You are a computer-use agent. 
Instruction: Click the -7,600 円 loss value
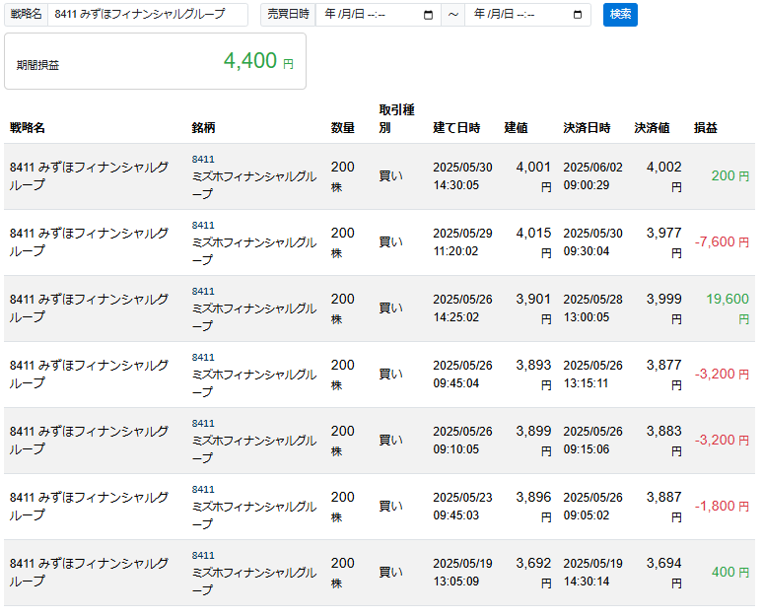click(722, 241)
